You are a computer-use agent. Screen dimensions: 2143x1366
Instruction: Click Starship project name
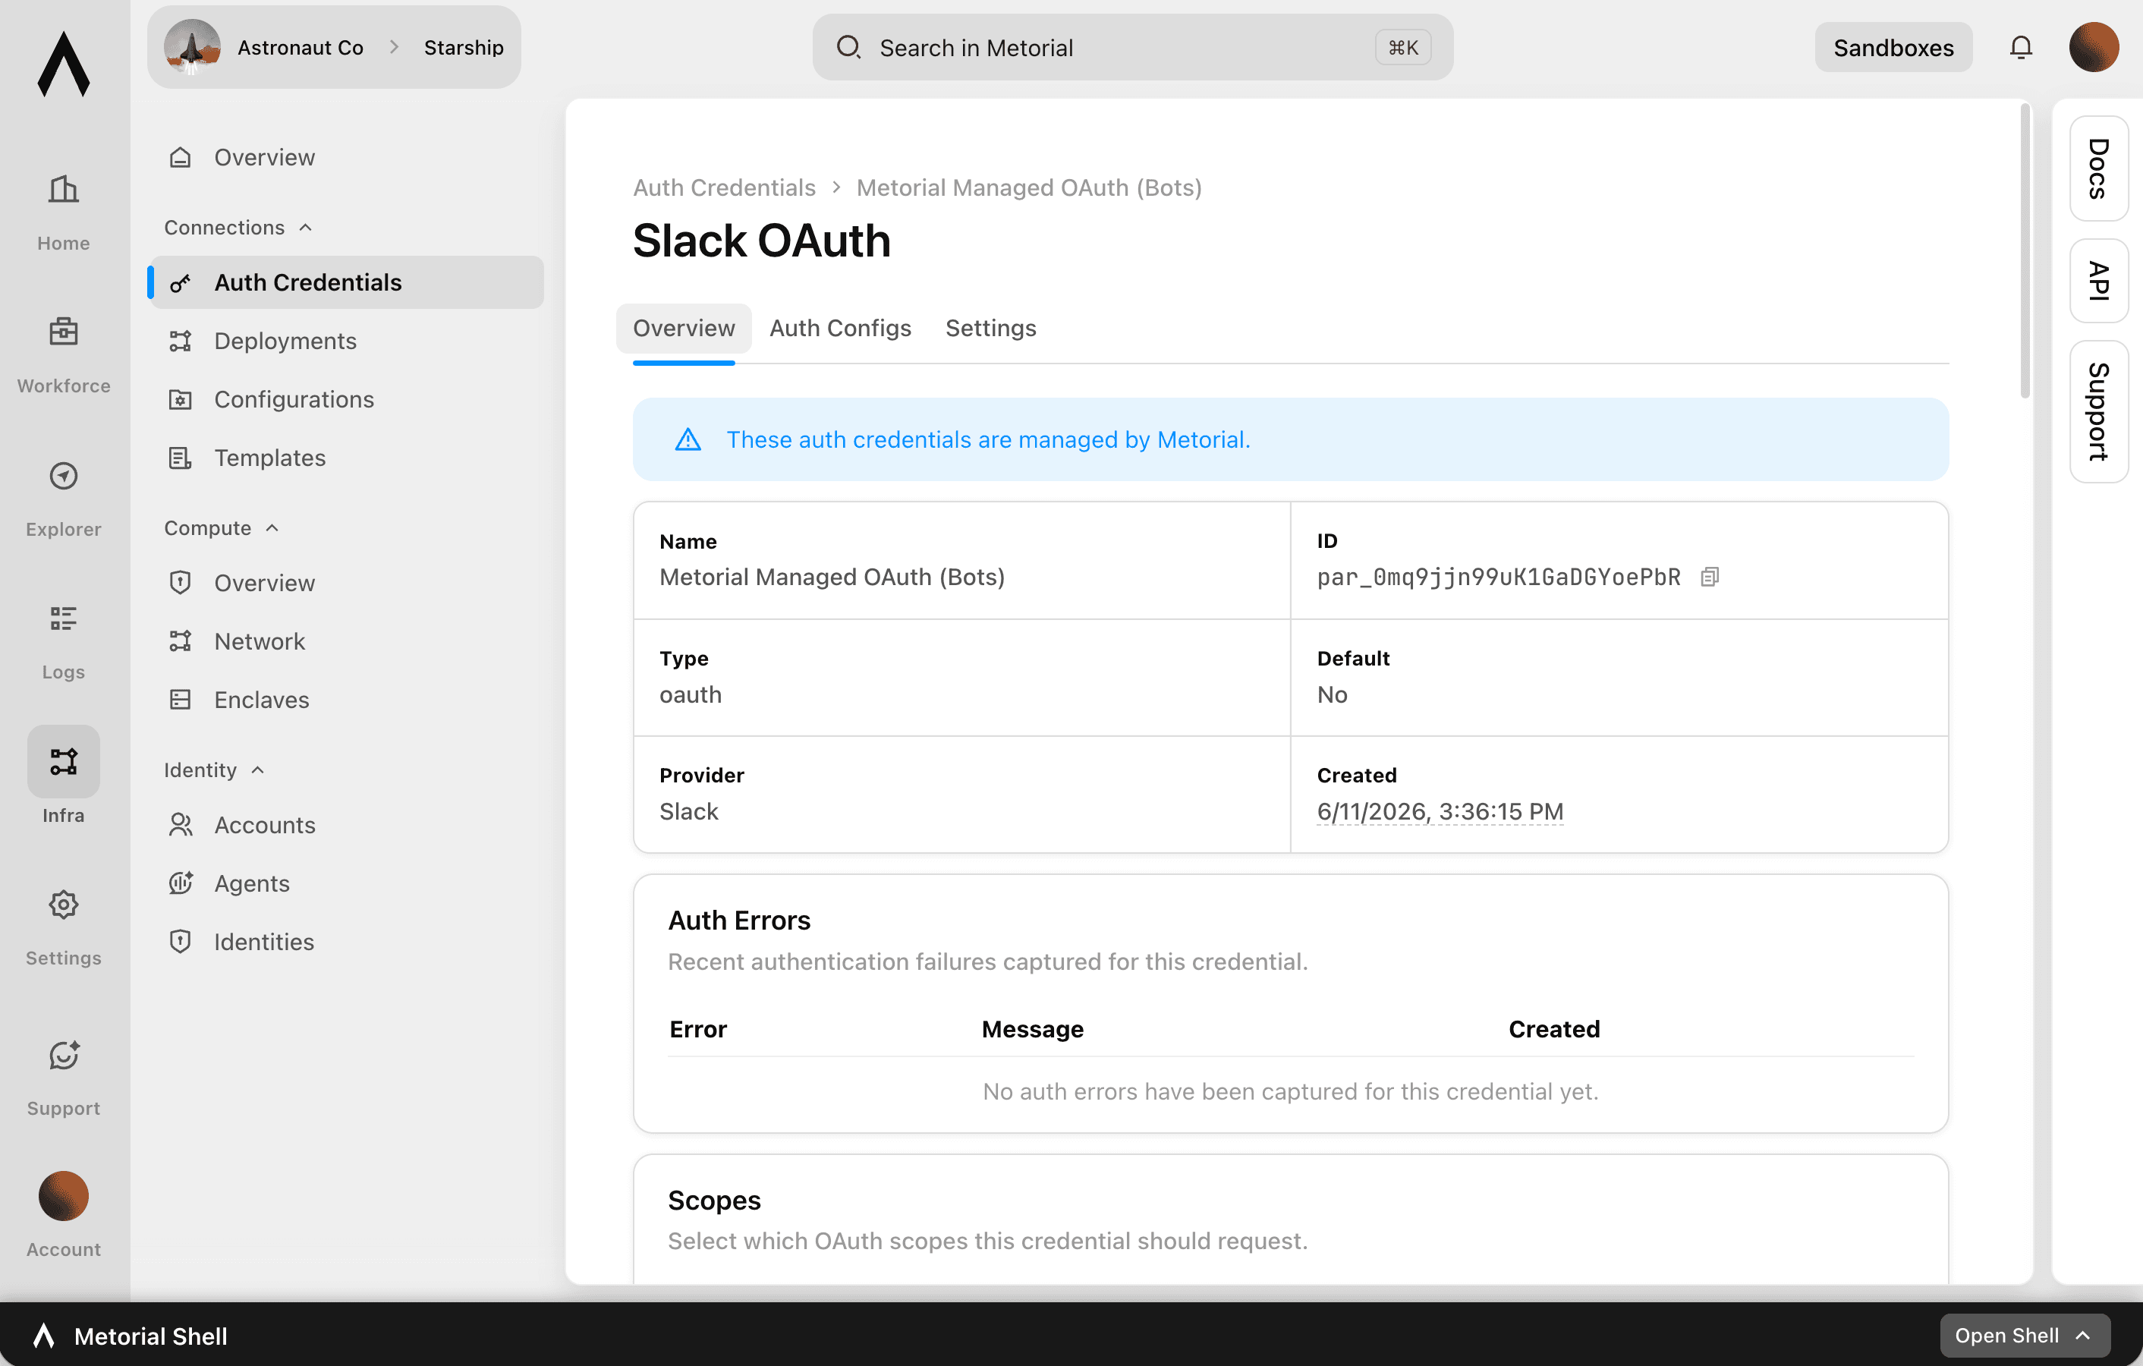pos(464,47)
